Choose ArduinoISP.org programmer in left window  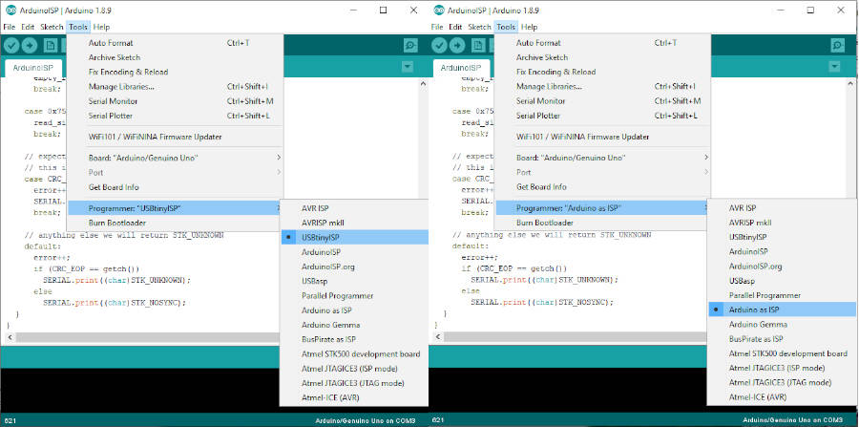point(328,267)
